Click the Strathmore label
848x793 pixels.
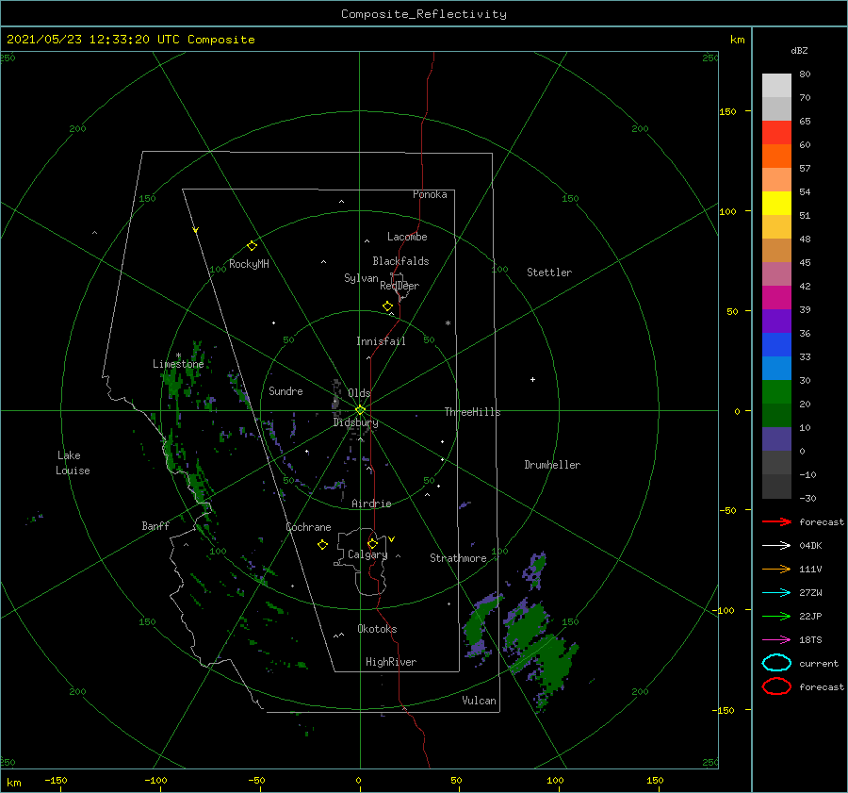pyautogui.click(x=459, y=558)
